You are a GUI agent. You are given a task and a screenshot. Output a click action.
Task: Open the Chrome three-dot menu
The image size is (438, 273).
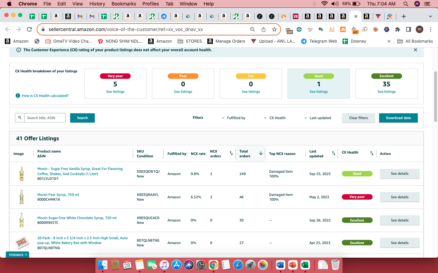pyautogui.click(x=430, y=29)
